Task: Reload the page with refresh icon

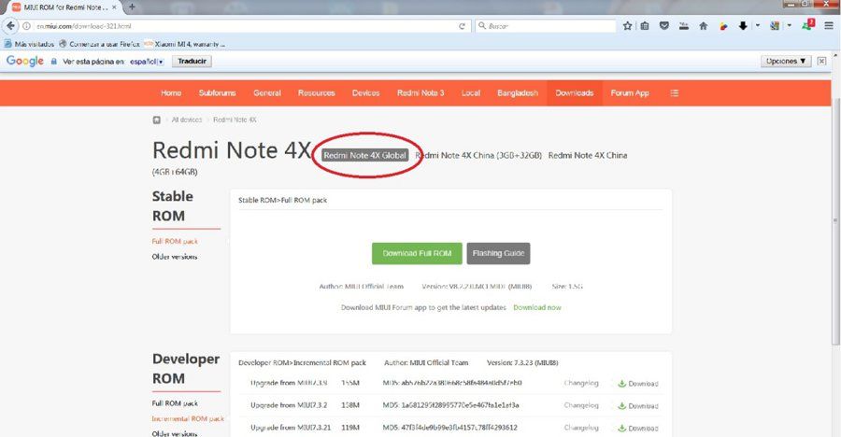Action: [x=462, y=26]
